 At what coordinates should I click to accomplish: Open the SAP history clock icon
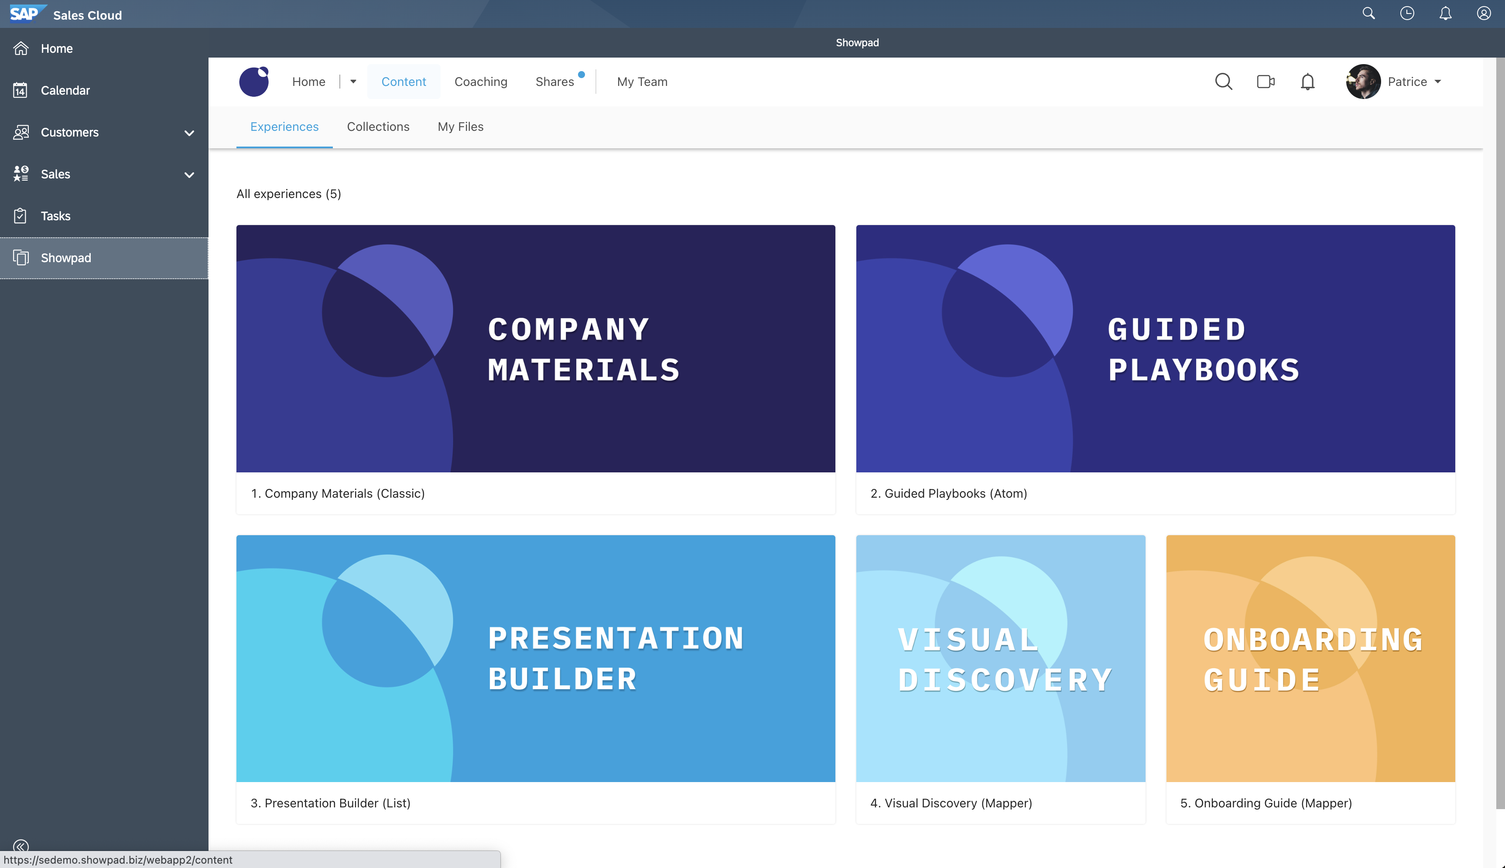[1407, 13]
